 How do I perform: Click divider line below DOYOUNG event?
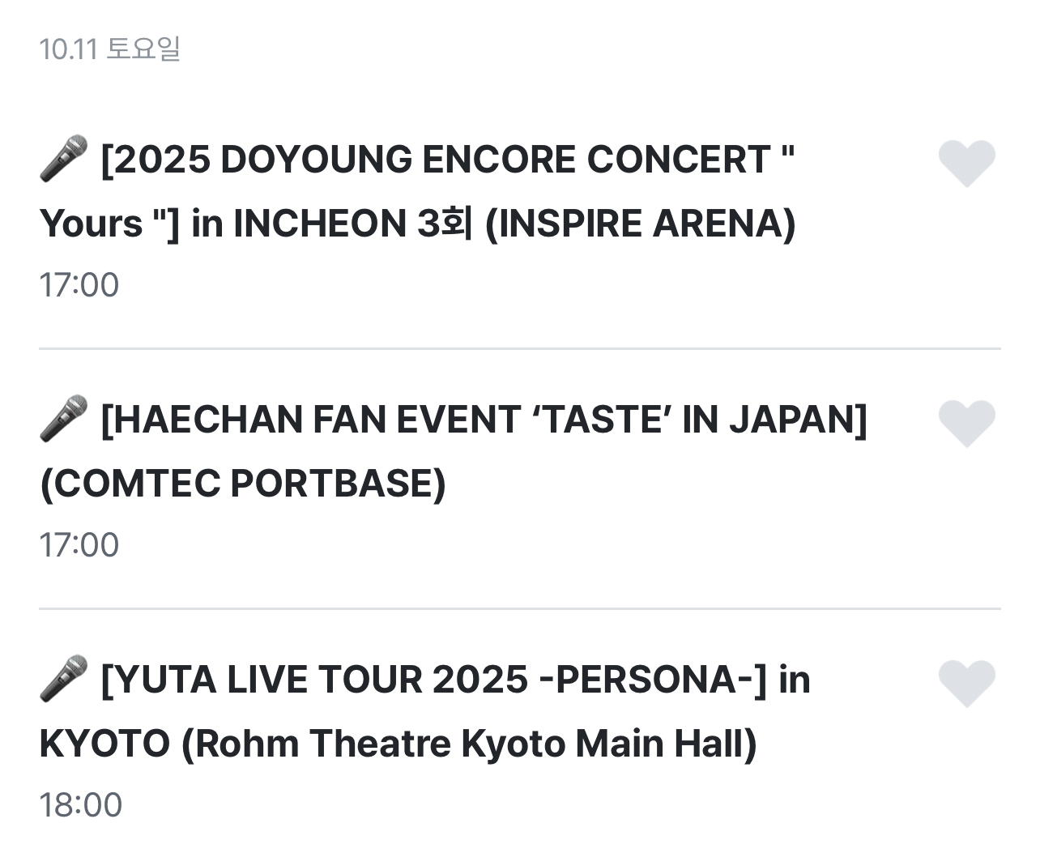519,349
